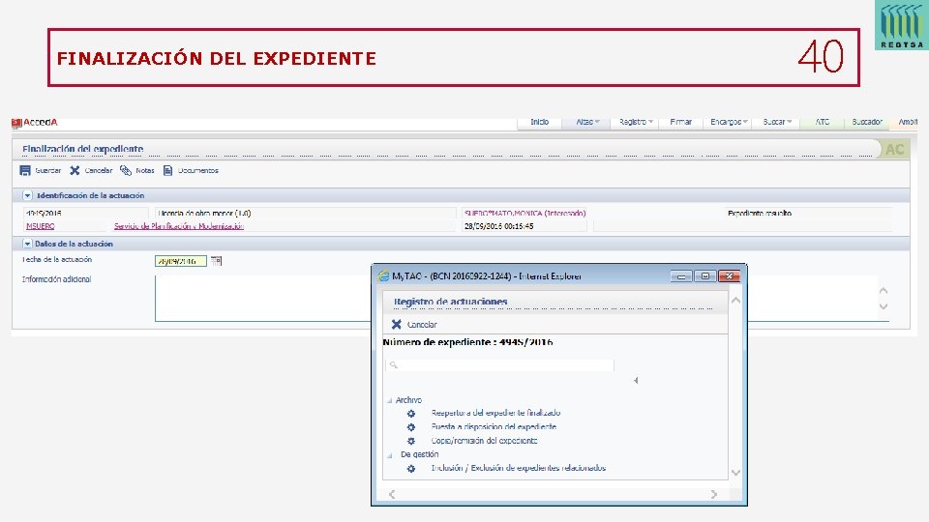Select Puesta a disposición del expediente
929x522 pixels.
[x=494, y=426]
